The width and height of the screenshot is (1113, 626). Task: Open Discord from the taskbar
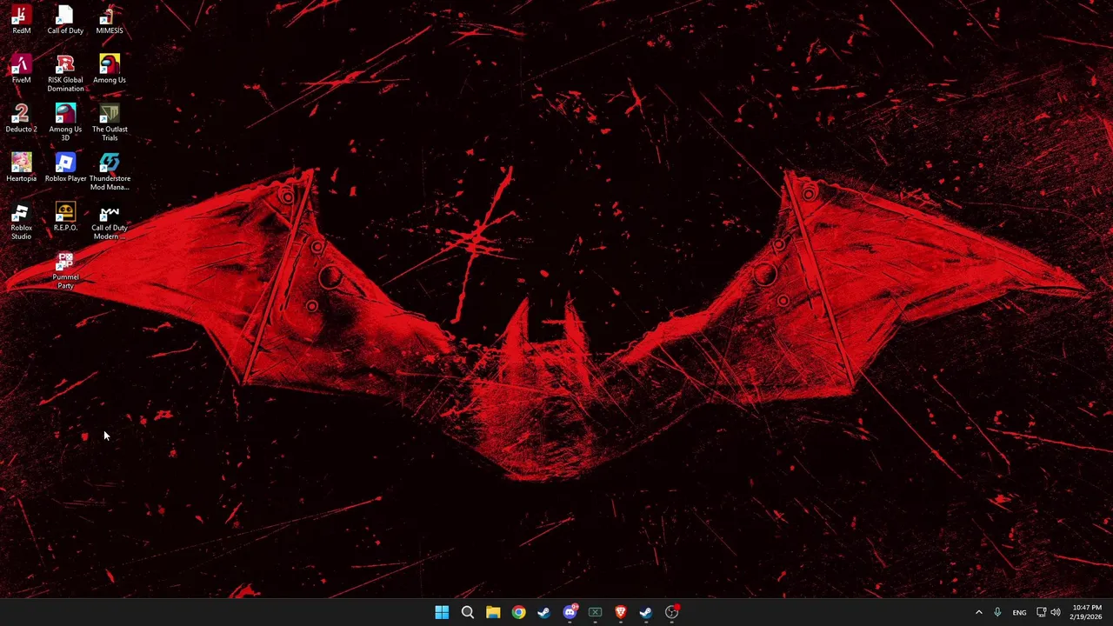[x=570, y=612]
